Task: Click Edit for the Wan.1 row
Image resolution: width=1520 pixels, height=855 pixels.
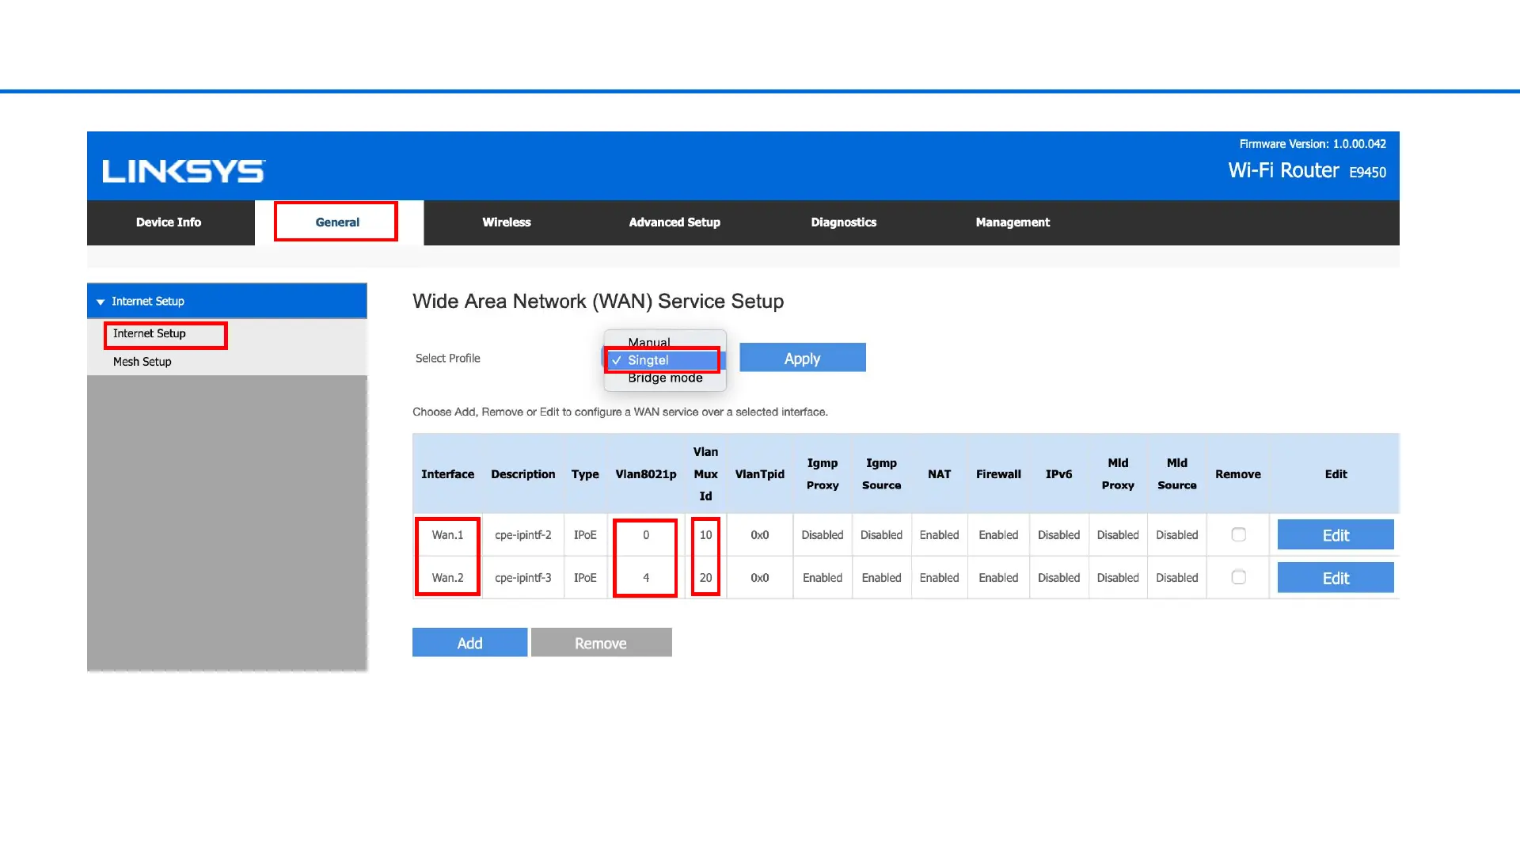Action: coord(1336,535)
